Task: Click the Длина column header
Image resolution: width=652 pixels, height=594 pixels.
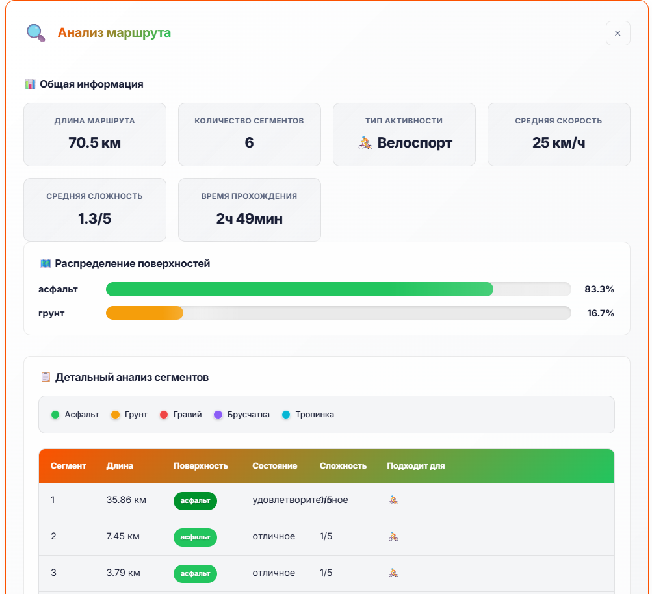Action: pyautogui.click(x=120, y=466)
